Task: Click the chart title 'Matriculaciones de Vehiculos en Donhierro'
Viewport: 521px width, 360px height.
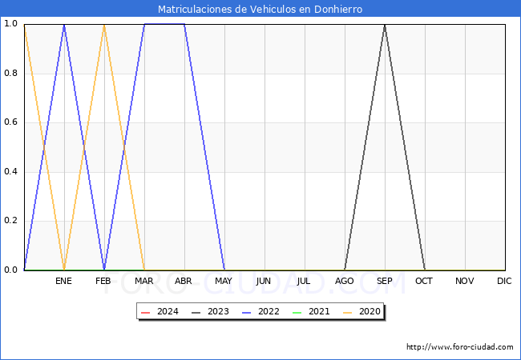Action: coord(260,9)
